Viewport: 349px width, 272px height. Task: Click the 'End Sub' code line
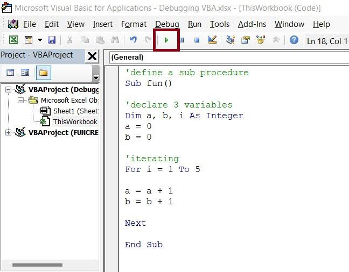pos(144,245)
